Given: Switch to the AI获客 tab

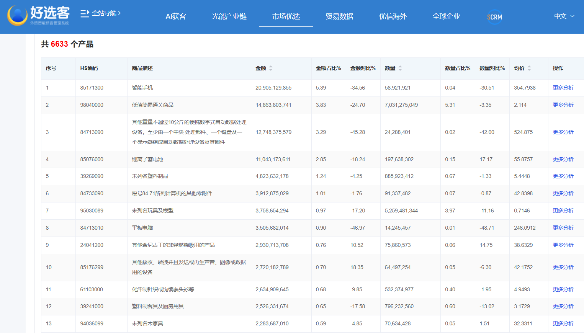Looking at the screenshot, I should click(176, 16).
